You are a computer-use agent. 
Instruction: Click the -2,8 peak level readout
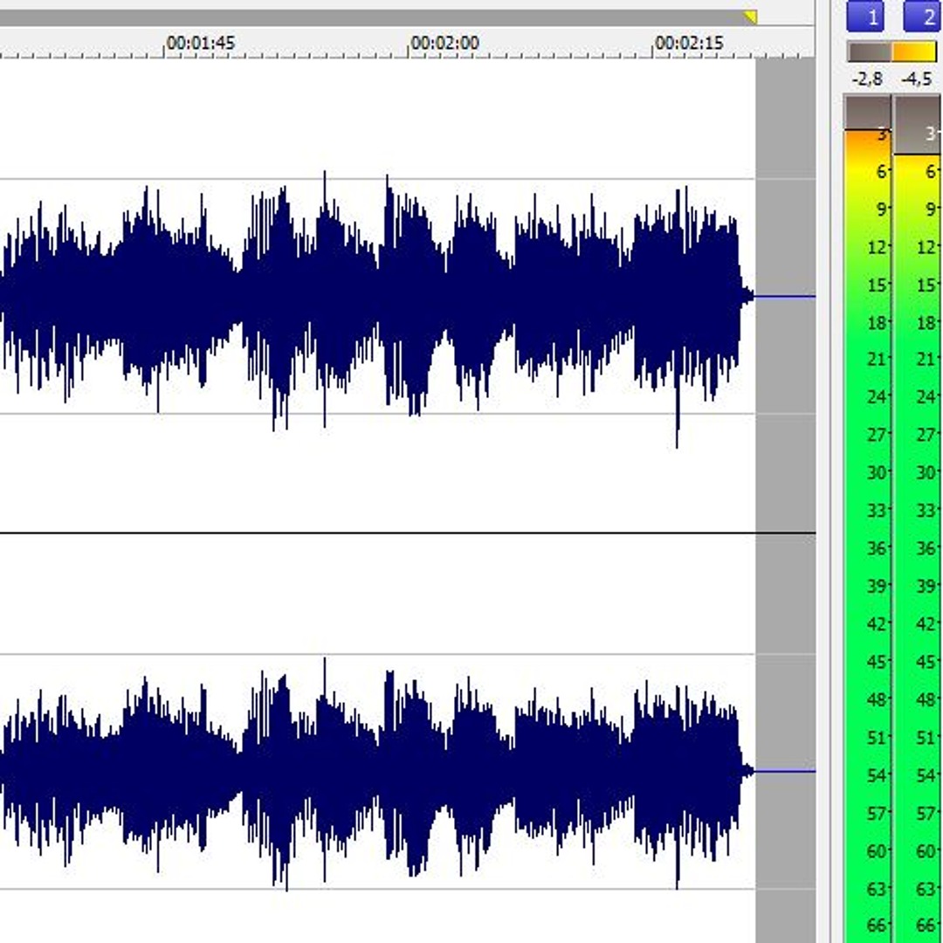867,79
